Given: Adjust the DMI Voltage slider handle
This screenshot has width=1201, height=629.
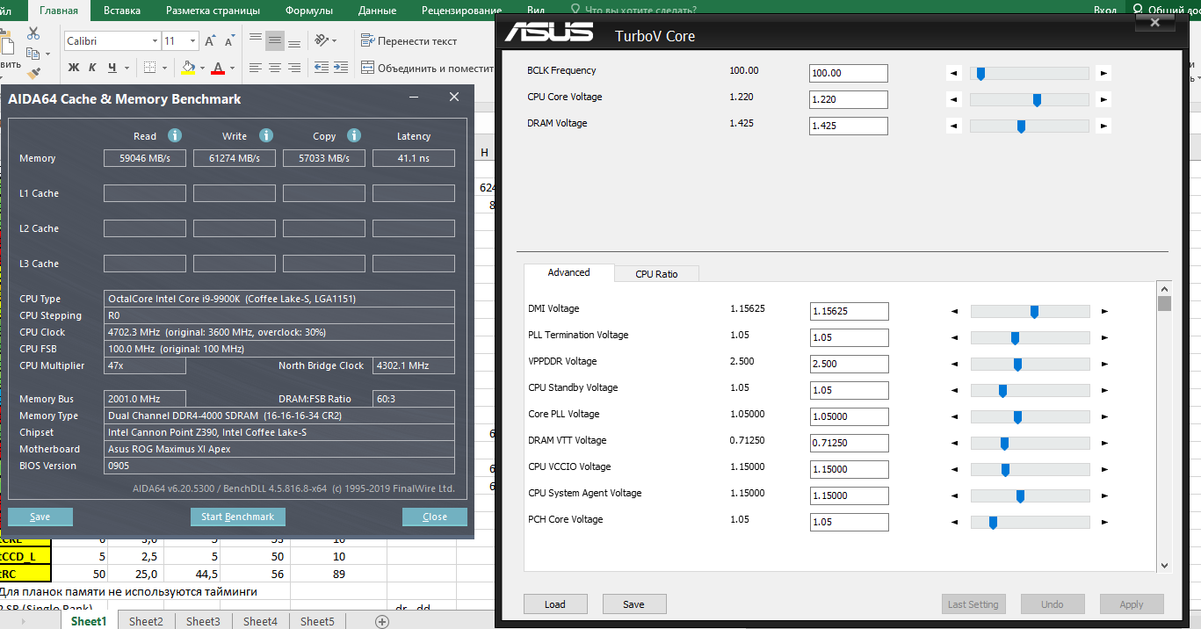Looking at the screenshot, I should click(1034, 311).
